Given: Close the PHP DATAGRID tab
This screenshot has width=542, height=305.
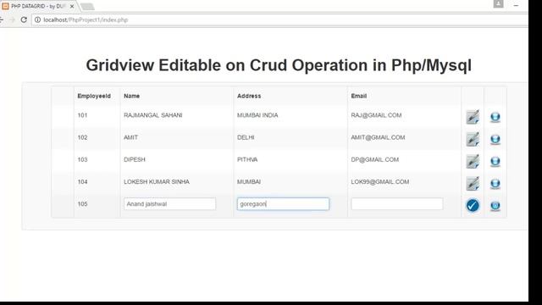Looking at the screenshot, I should [72, 6].
